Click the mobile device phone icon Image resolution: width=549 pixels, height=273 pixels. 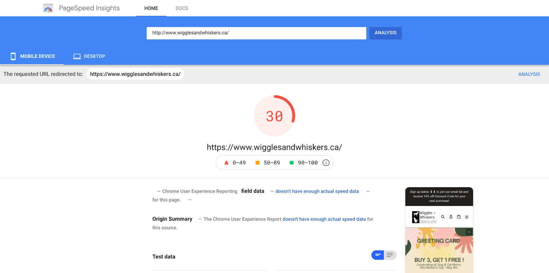(13, 56)
